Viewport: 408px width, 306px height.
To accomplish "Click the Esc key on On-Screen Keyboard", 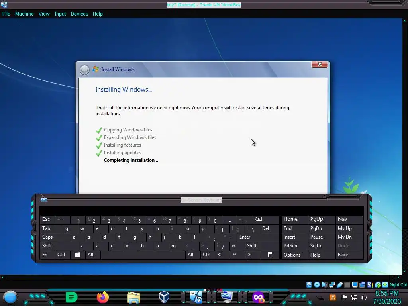I will tap(47, 220).
